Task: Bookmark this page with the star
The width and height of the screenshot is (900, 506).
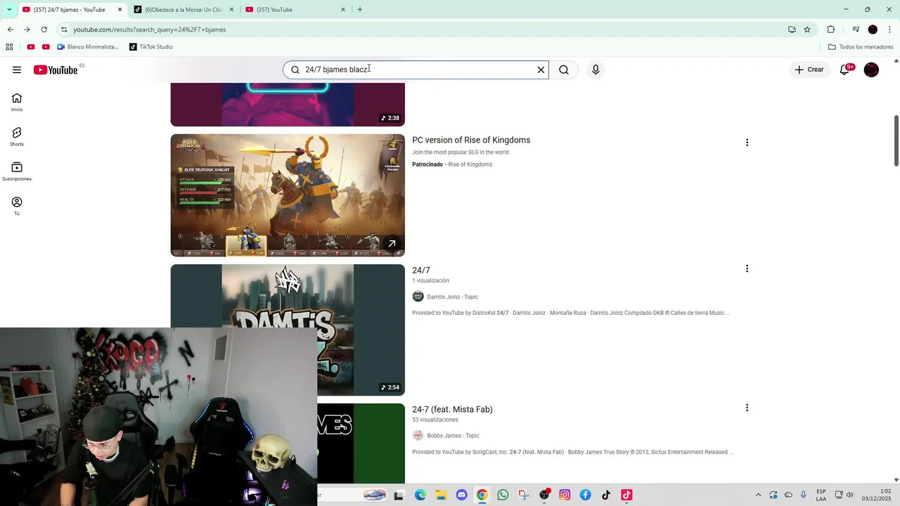Action: coord(807,30)
